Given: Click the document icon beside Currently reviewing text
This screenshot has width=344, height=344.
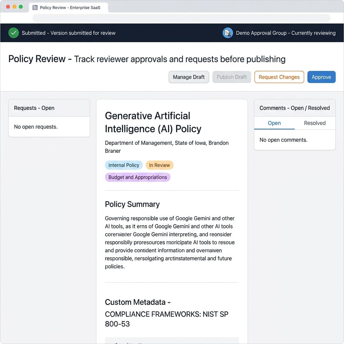Looking at the screenshot, I should [227, 33].
